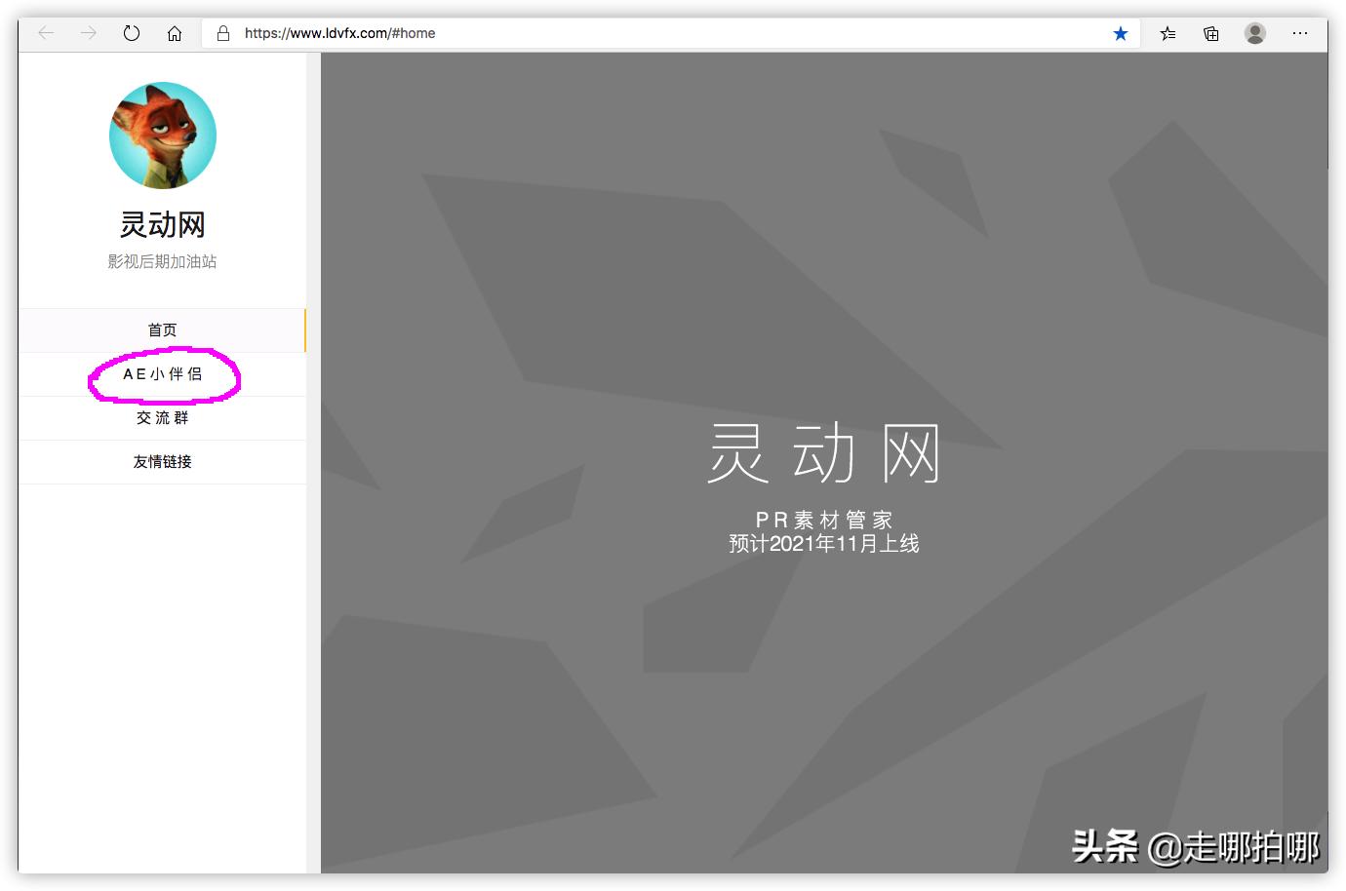
Task: Click the PR素材管家 announcement text
Action: pos(824,520)
